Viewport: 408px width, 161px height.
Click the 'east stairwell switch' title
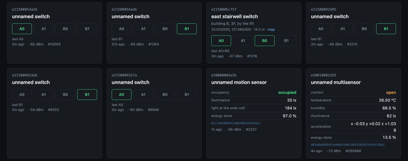(235, 17)
